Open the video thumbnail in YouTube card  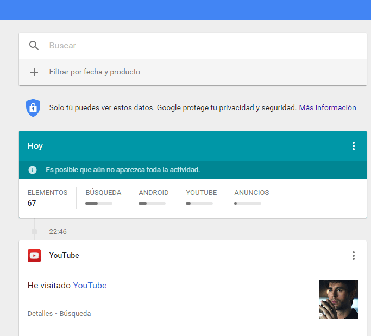(338, 300)
